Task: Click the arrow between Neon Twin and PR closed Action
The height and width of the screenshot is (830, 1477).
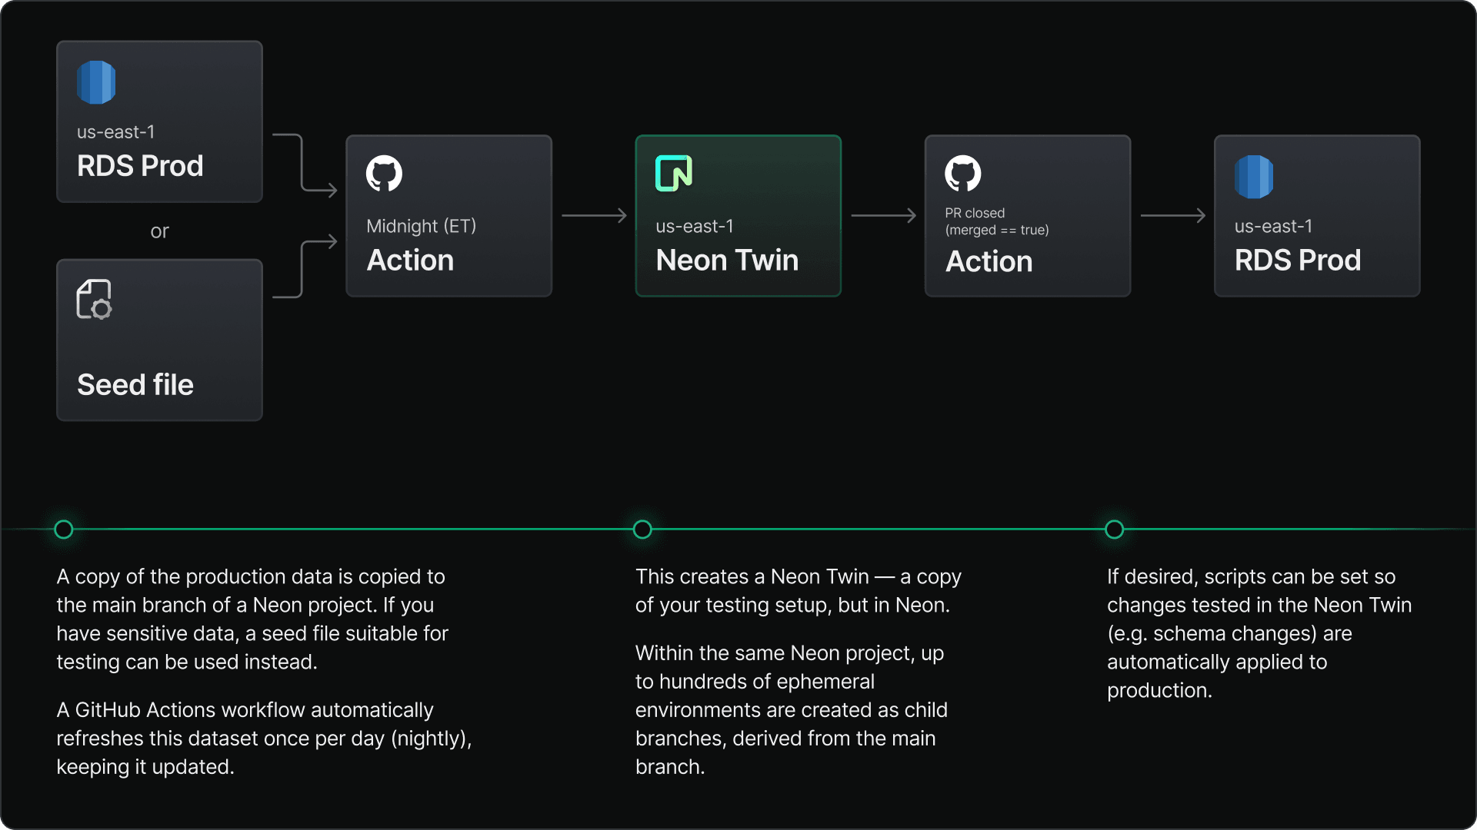Action: point(883,216)
